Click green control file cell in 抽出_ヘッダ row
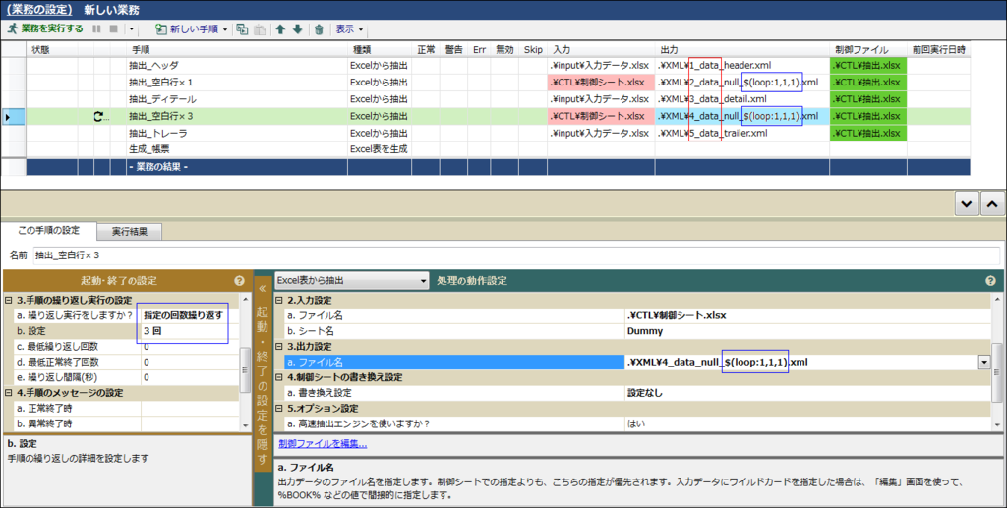This screenshot has height=508, width=1007. [x=867, y=66]
